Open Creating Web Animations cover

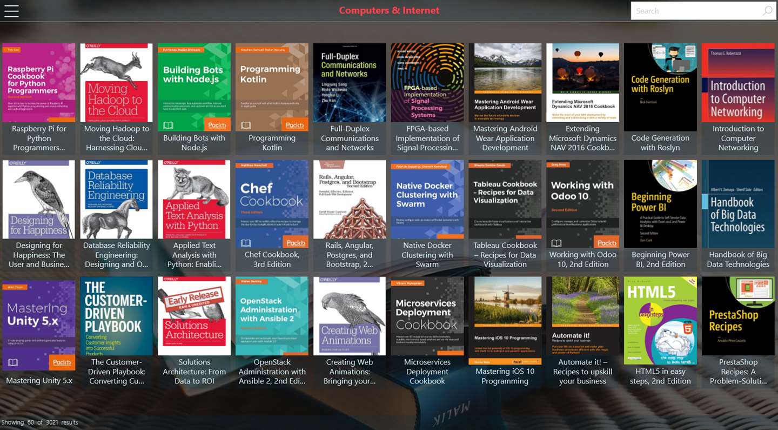[350, 316]
